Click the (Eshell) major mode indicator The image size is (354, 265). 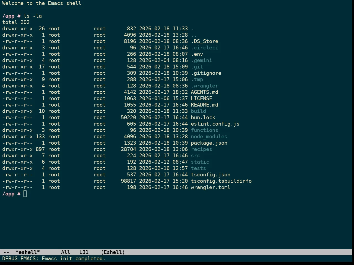113,252
